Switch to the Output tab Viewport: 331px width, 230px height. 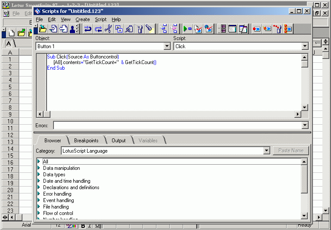[x=119, y=141]
